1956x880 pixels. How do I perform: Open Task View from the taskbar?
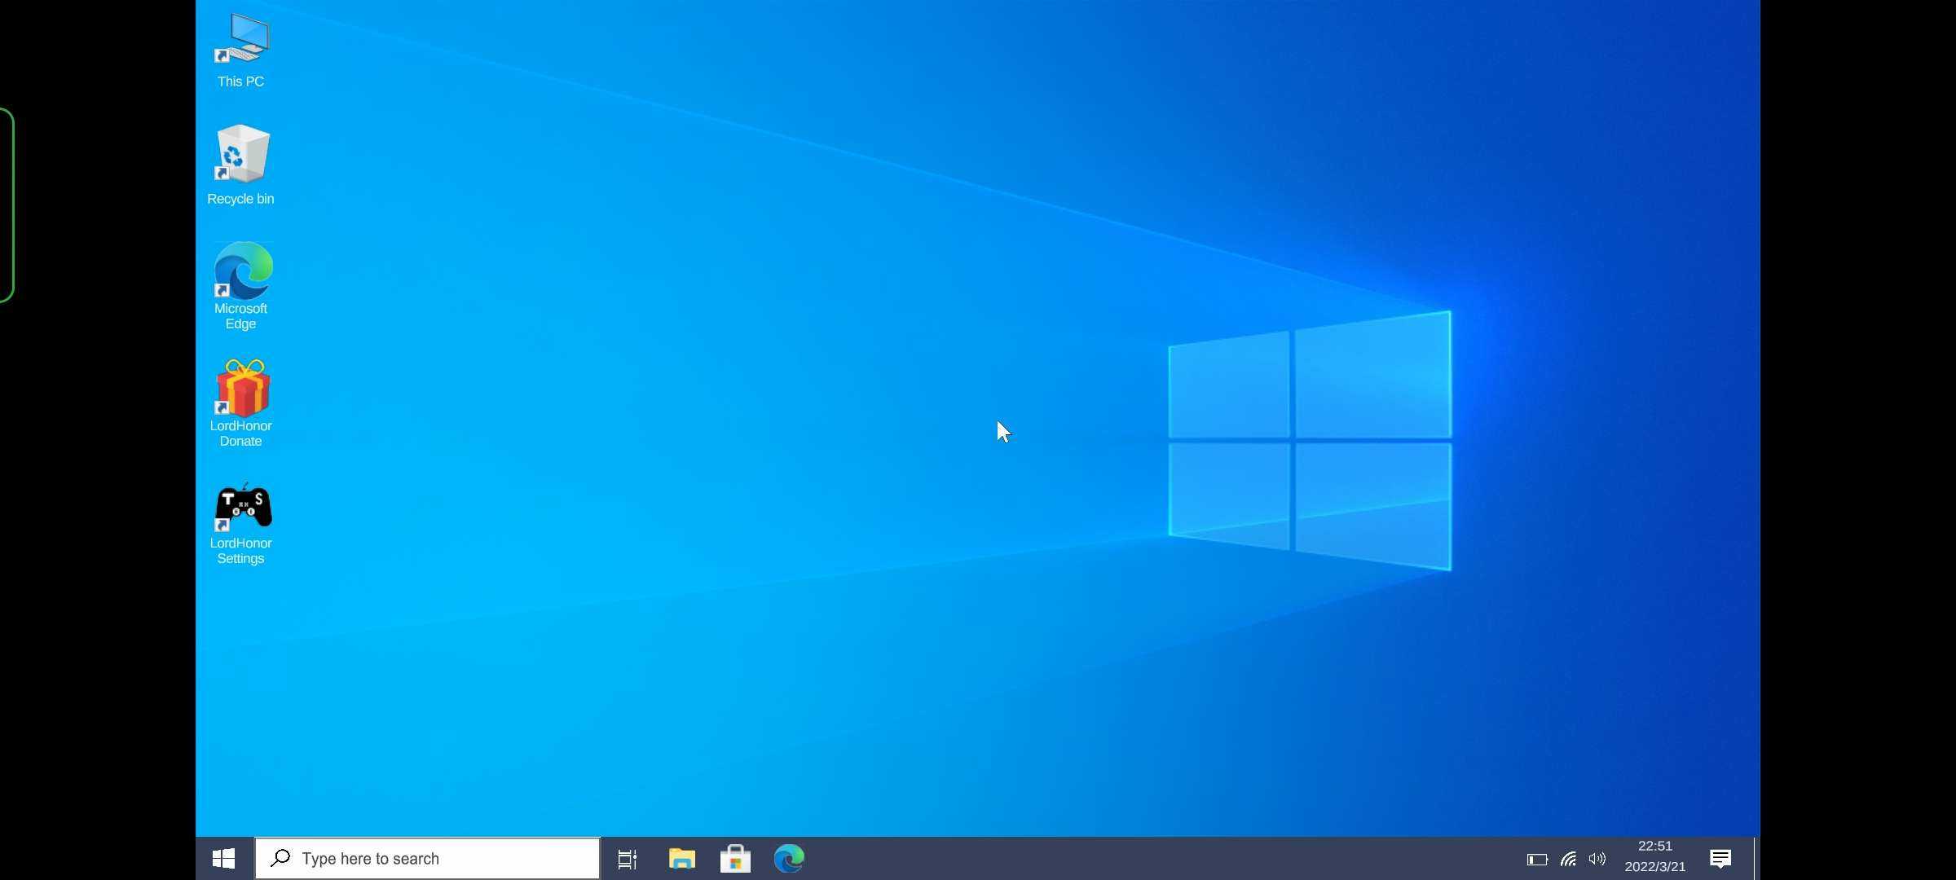pyautogui.click(x=627, y=858)
